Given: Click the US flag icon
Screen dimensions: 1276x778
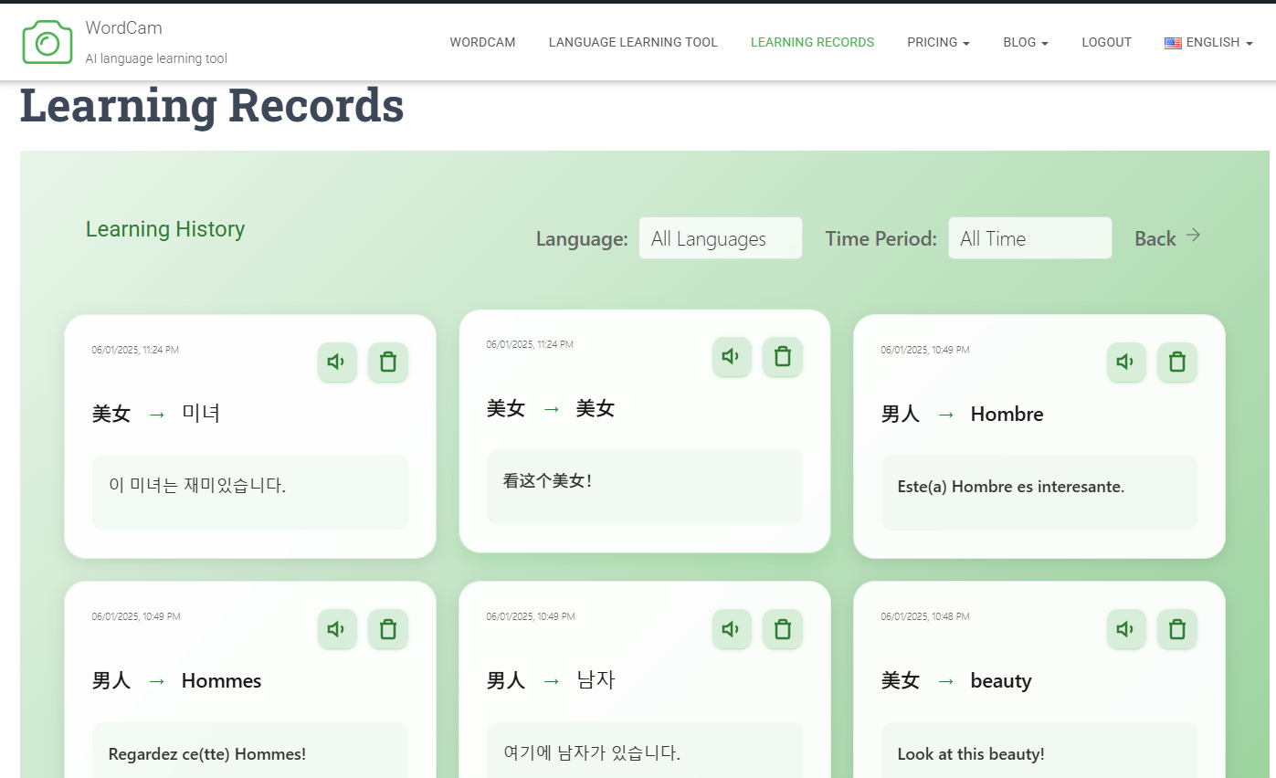Looking at the screenshot, I should click(x=1173, y=43).
